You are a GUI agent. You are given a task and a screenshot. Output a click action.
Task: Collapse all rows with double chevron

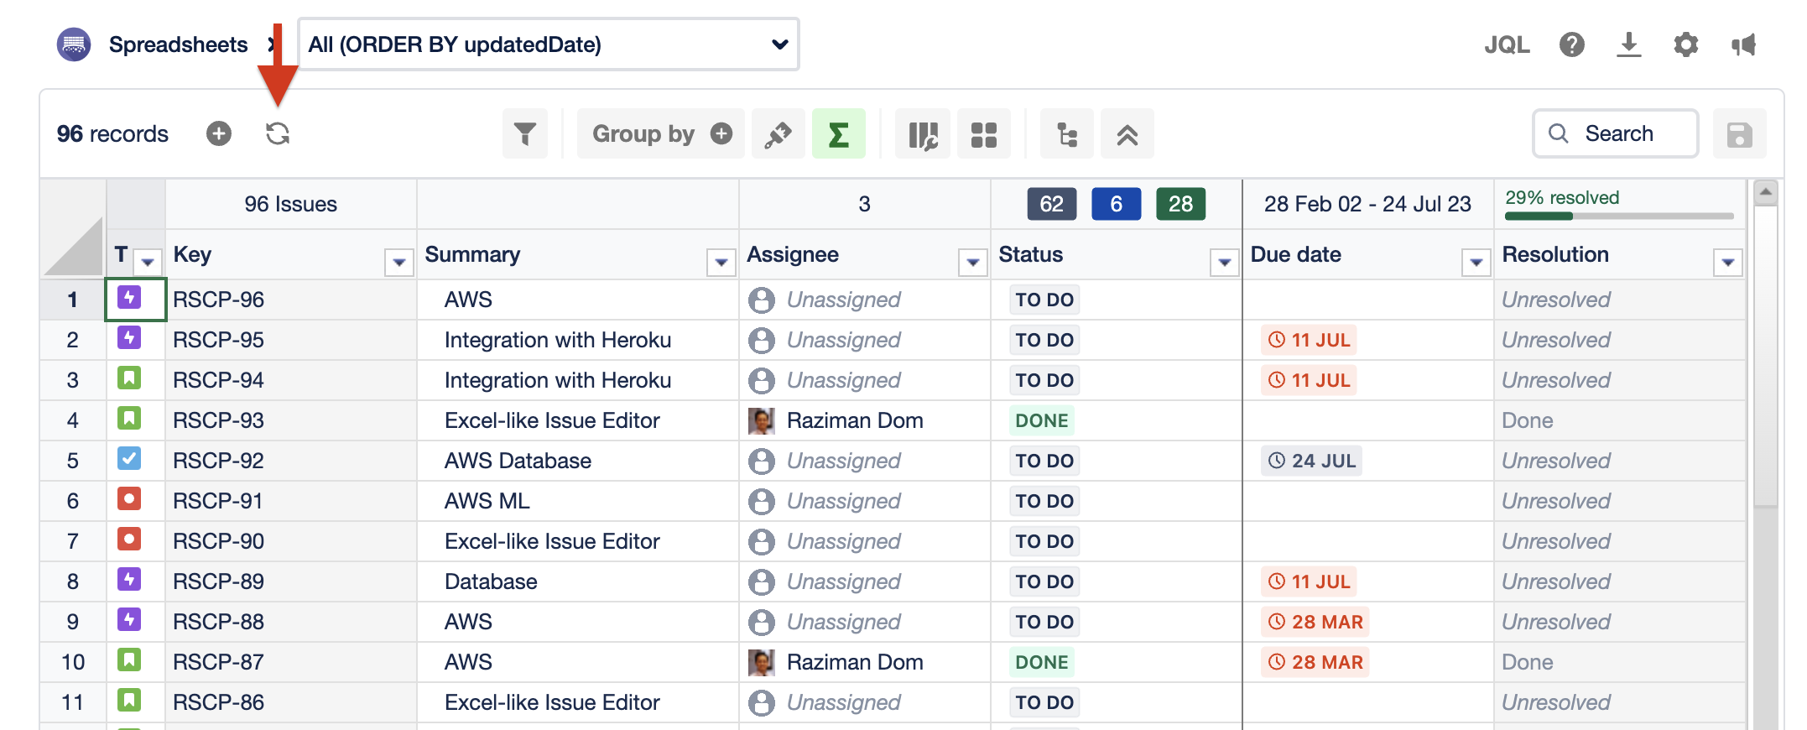point(1127,134)
